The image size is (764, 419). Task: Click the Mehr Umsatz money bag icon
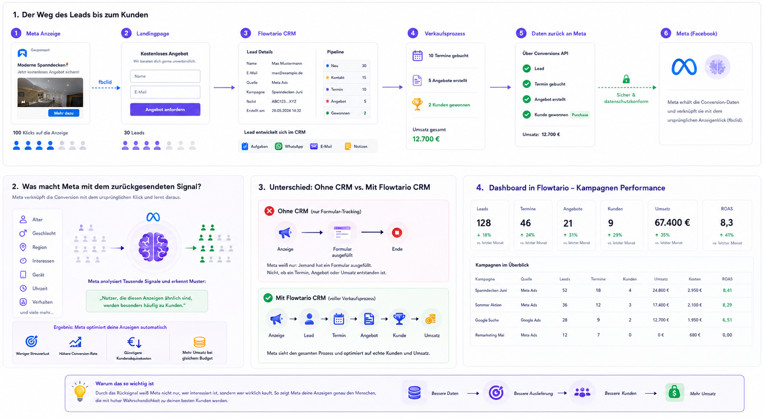(x=675, y=392)
